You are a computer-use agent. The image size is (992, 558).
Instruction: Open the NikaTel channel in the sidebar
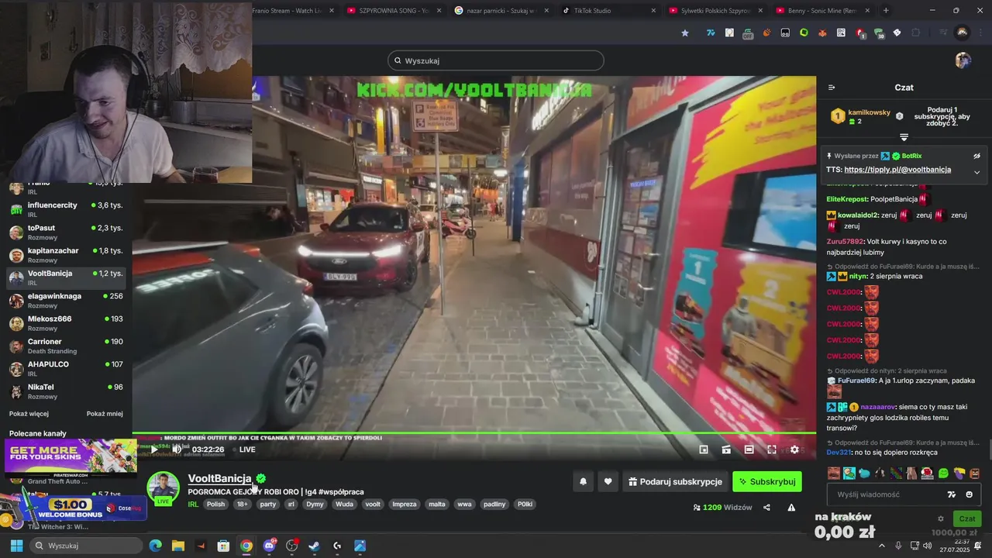tap(66, 391)
